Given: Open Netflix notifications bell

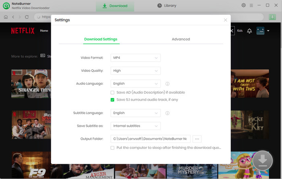Looking at the screenshot, I should pyautogui.click(x=249, y=31).
